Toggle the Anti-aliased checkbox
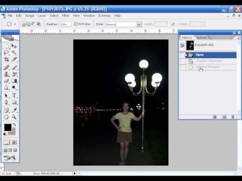Screen dimensions: 242x181 76,24
